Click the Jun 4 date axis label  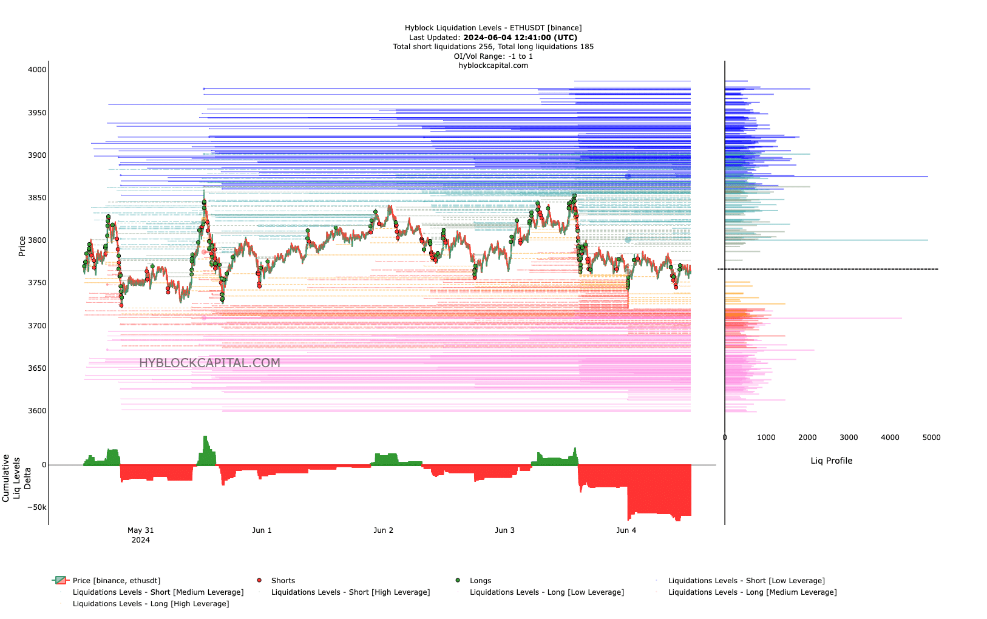[x=626, y=530]
